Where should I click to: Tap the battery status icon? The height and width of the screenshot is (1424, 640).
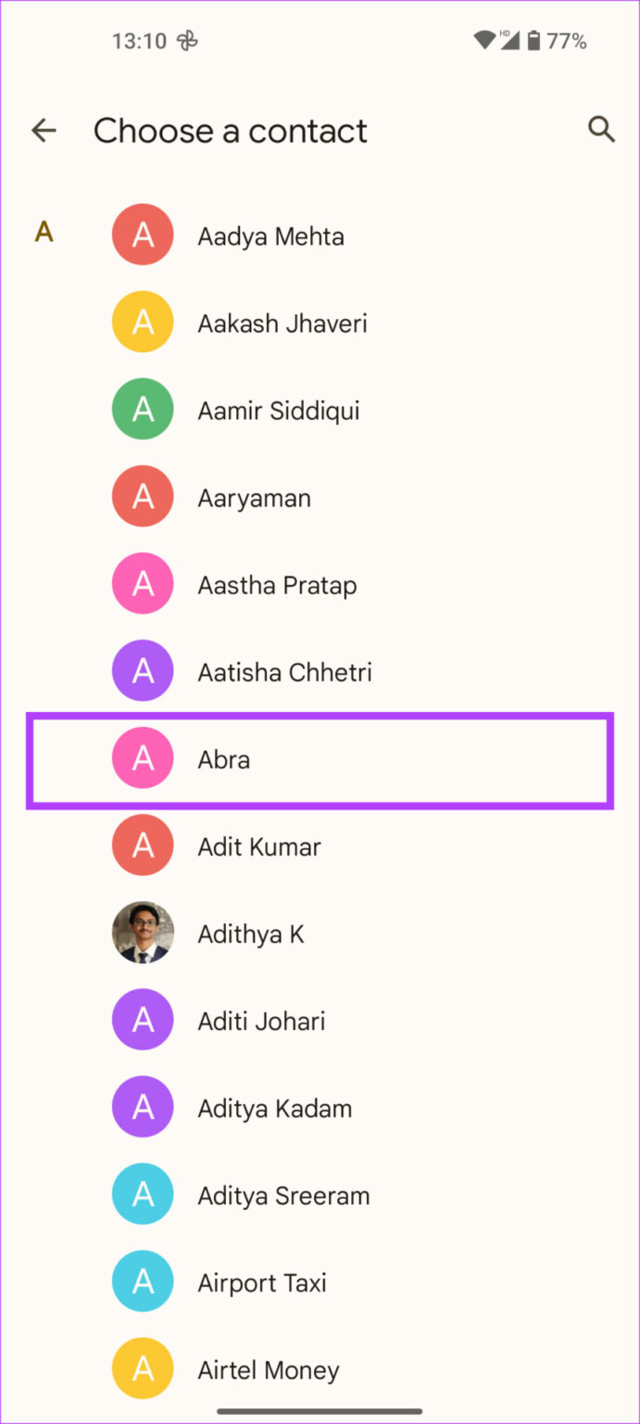tap(534, 41)
